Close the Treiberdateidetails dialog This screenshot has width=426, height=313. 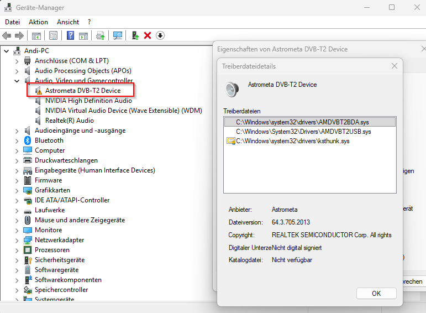pos(395,66)
